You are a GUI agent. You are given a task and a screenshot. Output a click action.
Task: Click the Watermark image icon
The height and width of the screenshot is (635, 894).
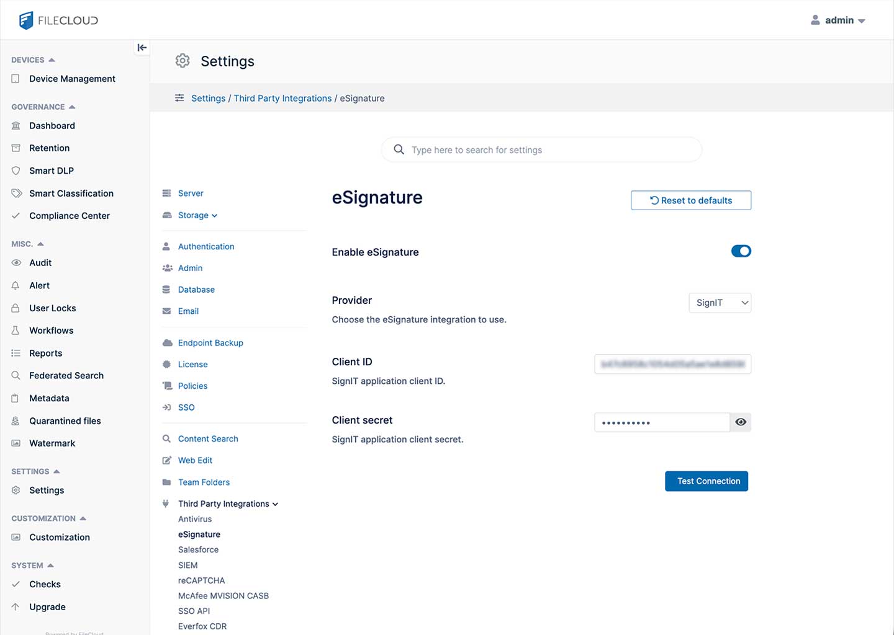point(16,443)
